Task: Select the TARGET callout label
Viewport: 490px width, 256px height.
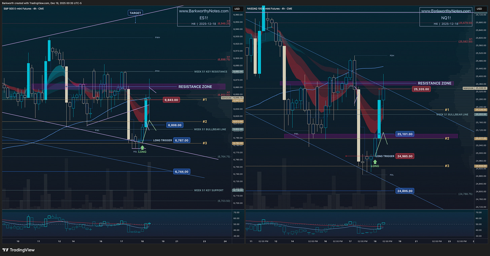Action: [x=135, y=13]
